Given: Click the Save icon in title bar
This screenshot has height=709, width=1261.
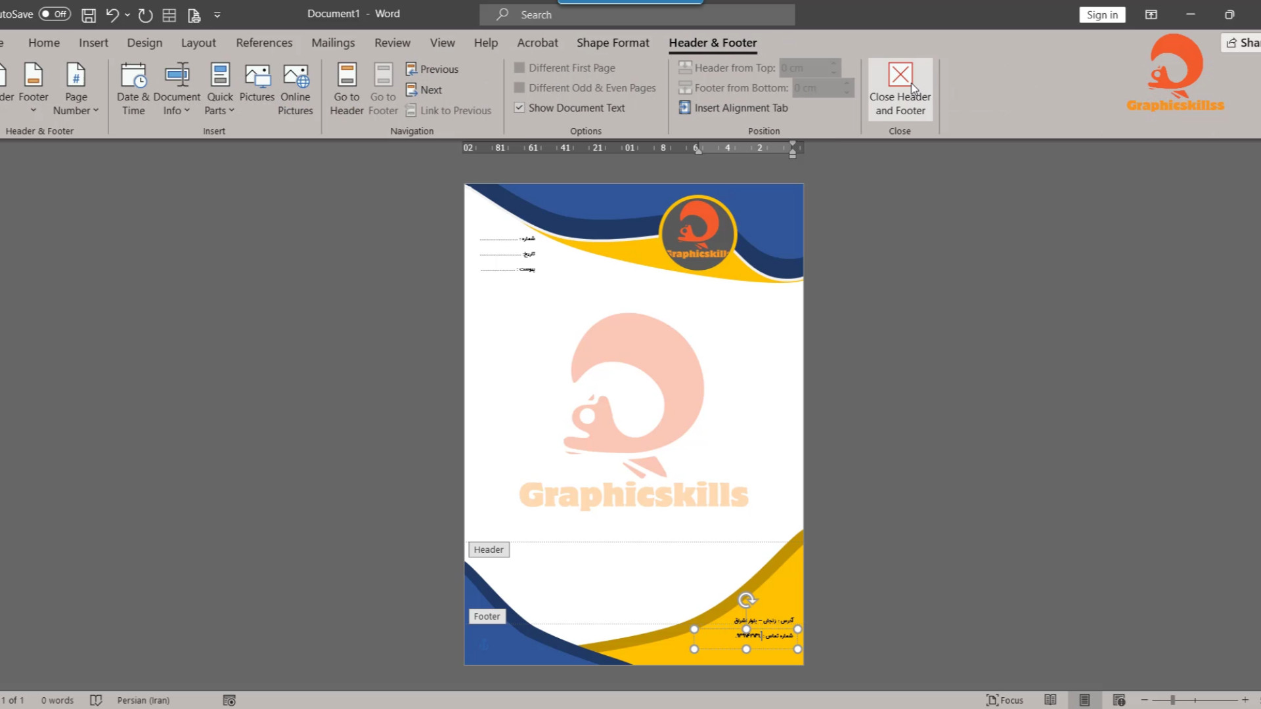Looking at the screenshot, I should point(89,14).
